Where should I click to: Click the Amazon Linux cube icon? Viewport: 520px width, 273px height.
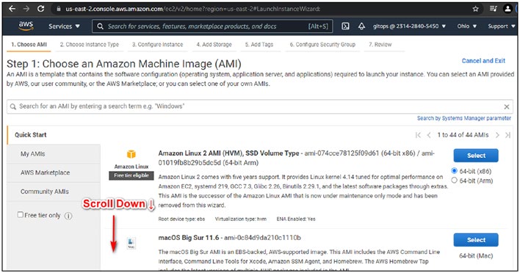131,154
